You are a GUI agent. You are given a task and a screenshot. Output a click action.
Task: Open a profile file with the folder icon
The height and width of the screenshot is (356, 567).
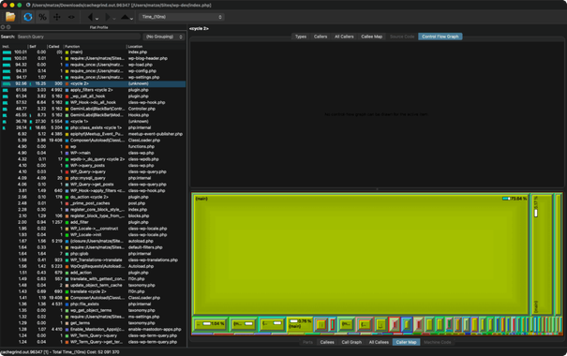pos(10,17)
